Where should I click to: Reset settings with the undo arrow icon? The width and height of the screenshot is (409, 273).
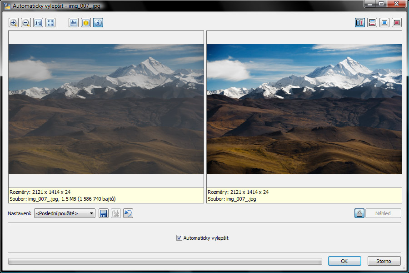[128, 213]
